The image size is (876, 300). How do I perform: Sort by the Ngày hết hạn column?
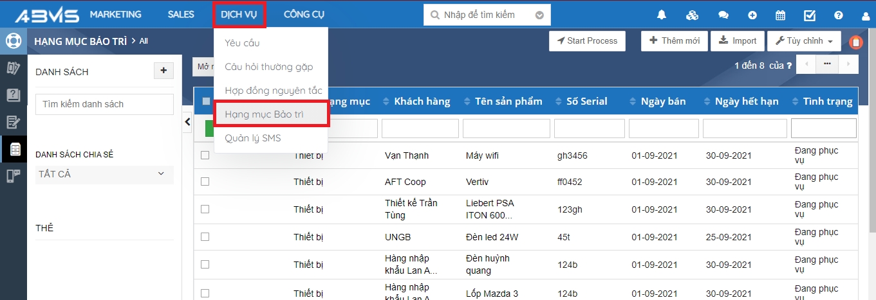(745, 101)
